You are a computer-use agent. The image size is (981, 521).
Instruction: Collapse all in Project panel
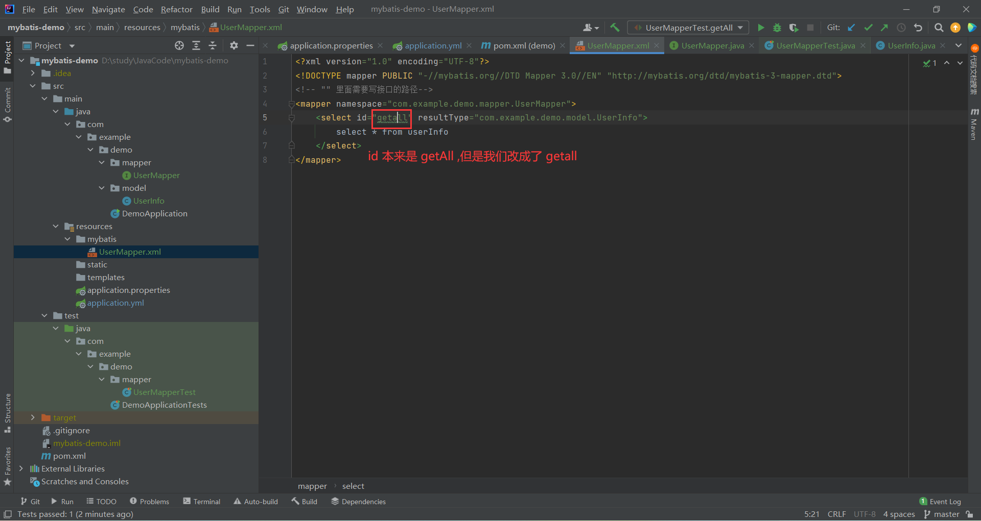coord(213,45)
